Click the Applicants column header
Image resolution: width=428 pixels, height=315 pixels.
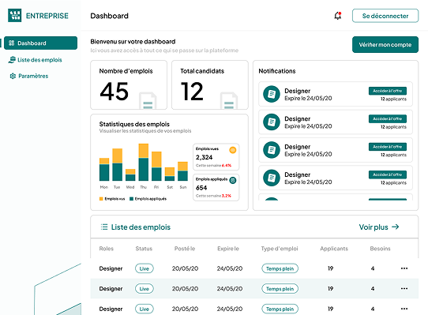click(334, 249)
